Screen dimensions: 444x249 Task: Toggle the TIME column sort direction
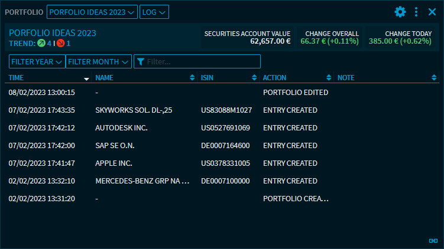[86, 78]
